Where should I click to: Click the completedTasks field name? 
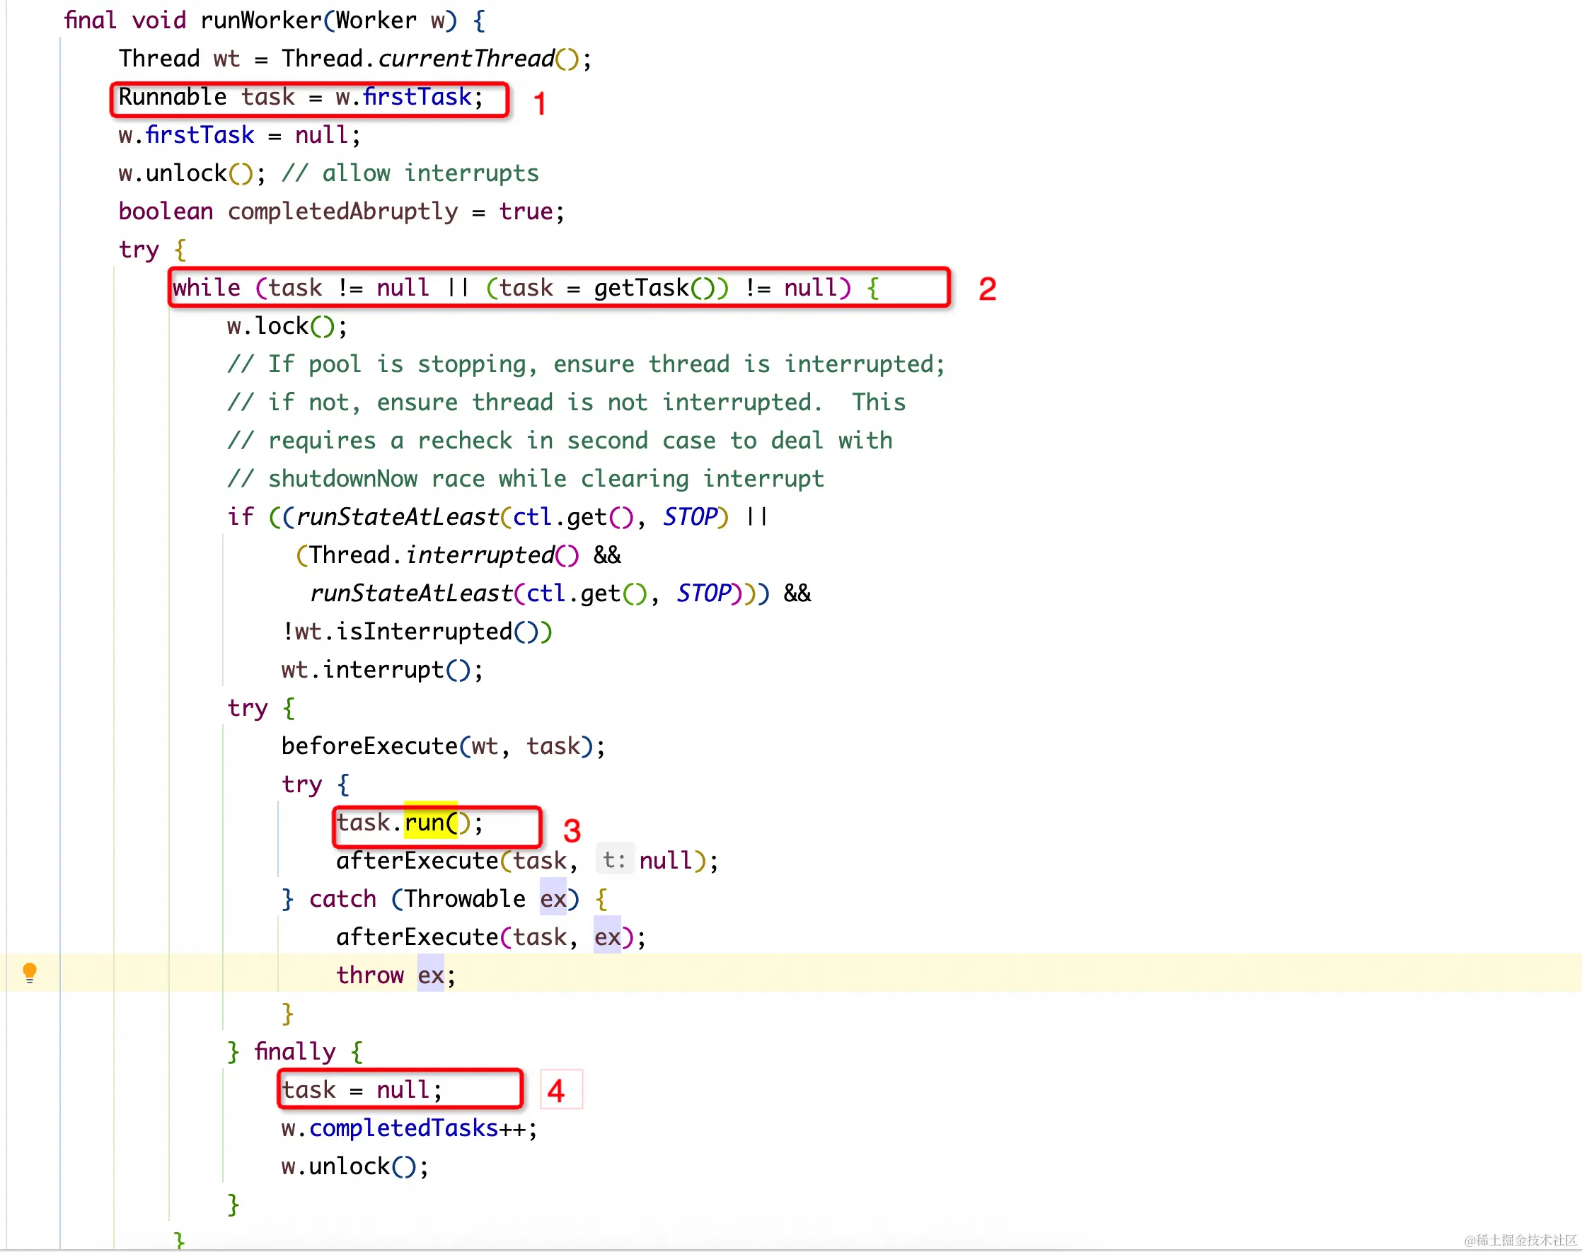403,1128
